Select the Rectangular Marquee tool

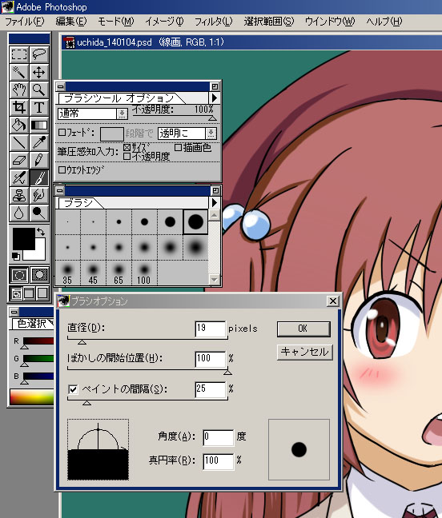click(x=19, y=54)
